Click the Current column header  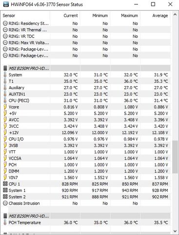click(71, 16)
